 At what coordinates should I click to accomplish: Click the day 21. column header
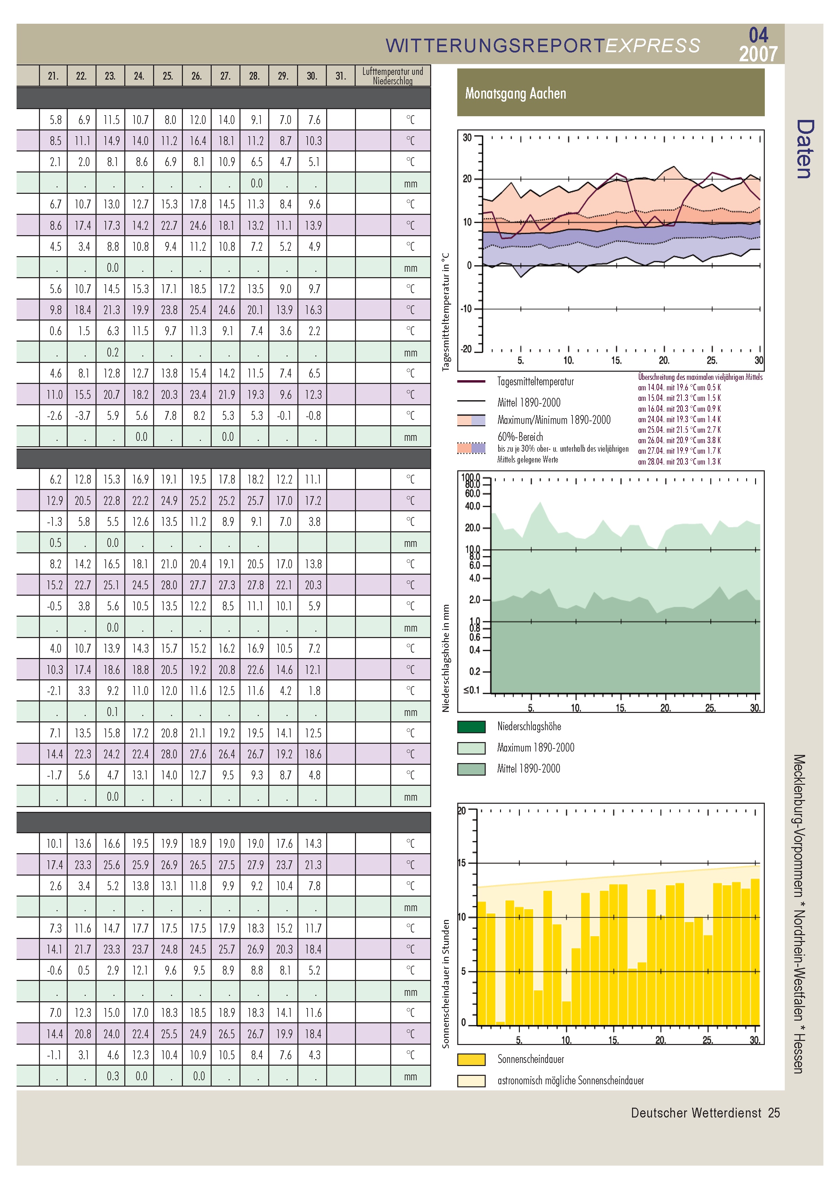click(x=53, y=76)
